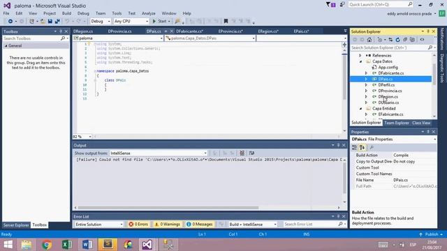Switch to the Server Explorer tab

[x=16, y=225]
